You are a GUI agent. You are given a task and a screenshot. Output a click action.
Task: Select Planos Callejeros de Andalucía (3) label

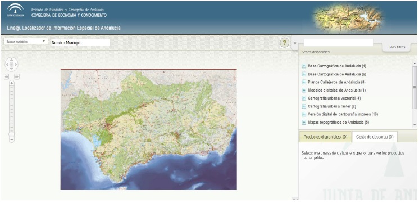point(336,82)
